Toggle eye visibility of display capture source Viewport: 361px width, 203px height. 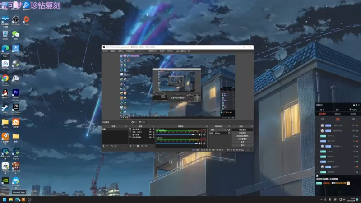(150, 137)
